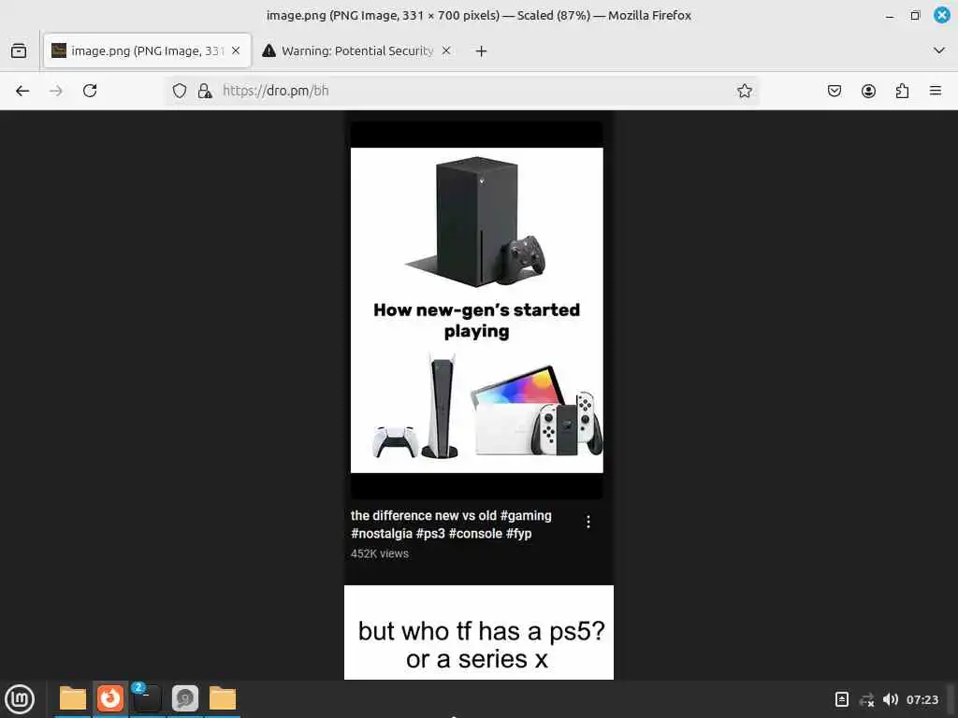Open the Linux Mint start menu
Image resolution: width=958 pixels, height=718 pixels.
[20, 699]
